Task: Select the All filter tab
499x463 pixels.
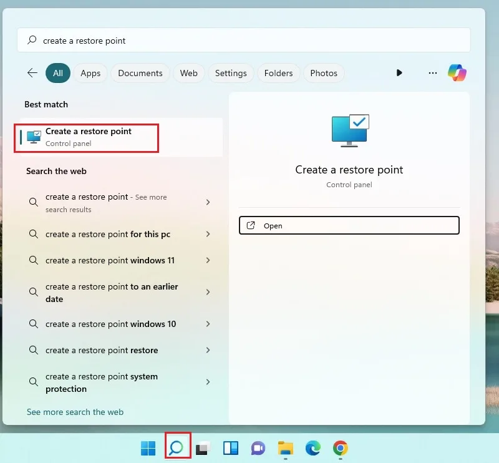Action: [x=58, y=73]
